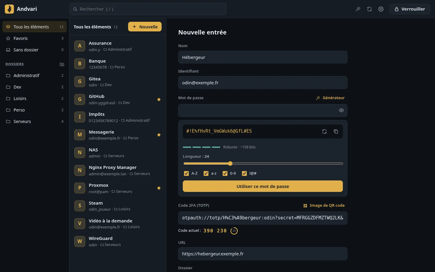Viewport: 435px width, 272px height.
Task: Click the Code 2FA otpauth field
Action: pos(263,218)
